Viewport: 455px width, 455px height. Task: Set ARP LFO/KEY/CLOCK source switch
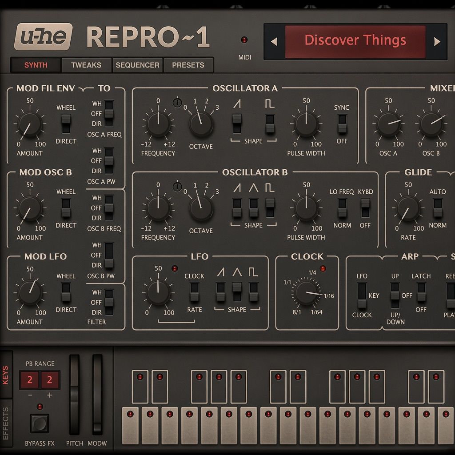tap(362, 295)
